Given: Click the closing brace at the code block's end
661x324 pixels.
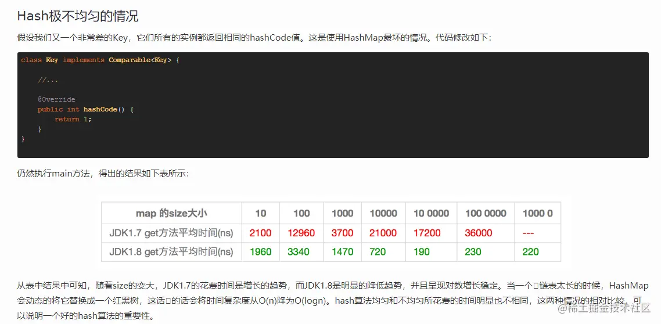Looking at the screenshot, I should pos(23,139).
